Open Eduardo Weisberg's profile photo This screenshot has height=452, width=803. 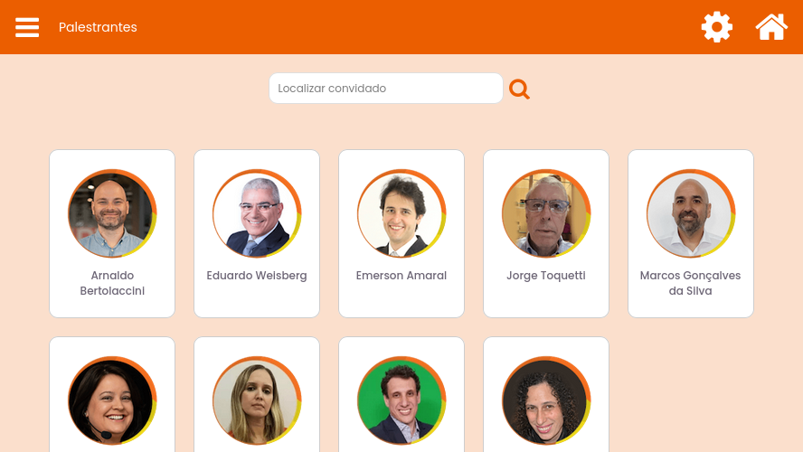click(257, 213)
